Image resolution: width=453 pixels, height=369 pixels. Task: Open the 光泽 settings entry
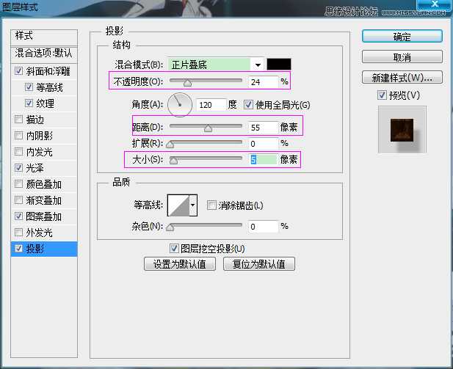click(x=35, y=168)
